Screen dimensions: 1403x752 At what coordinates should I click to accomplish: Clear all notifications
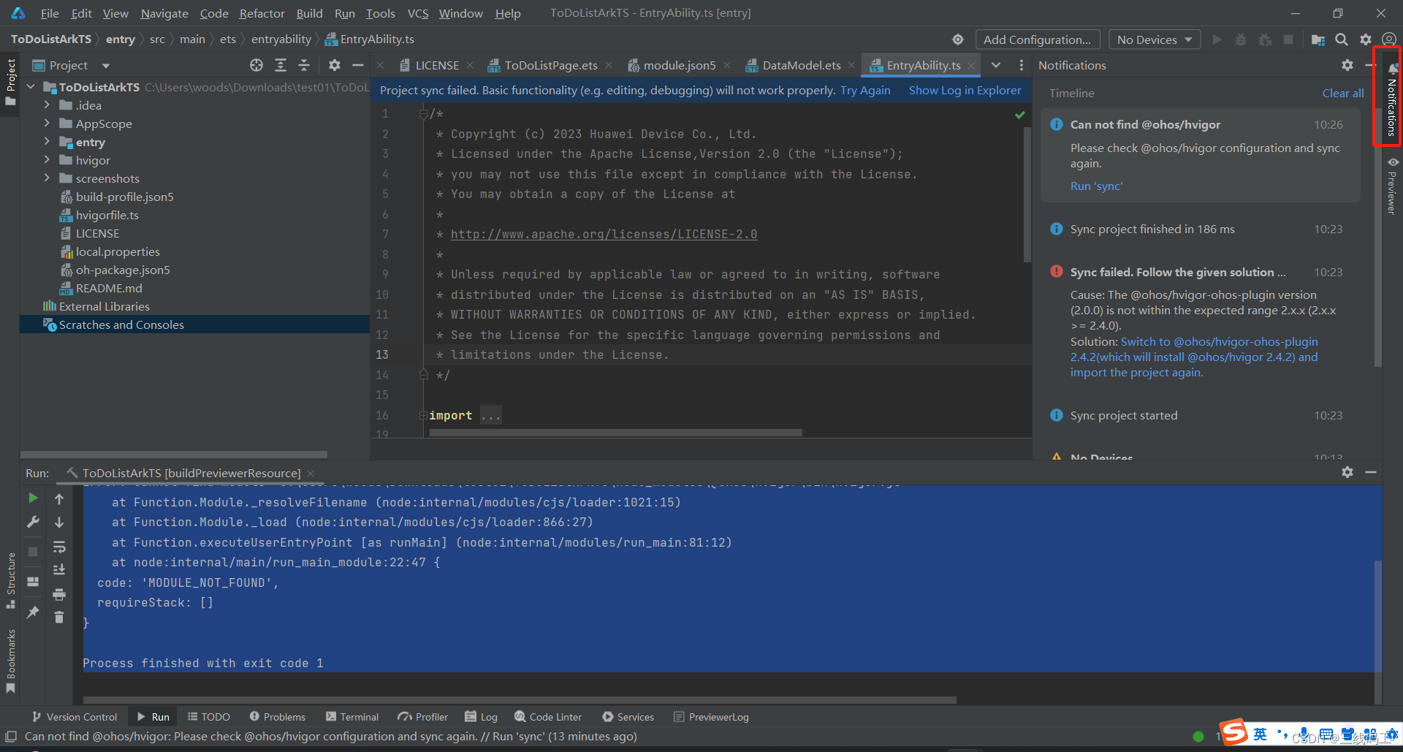[x=1342, y=93]
